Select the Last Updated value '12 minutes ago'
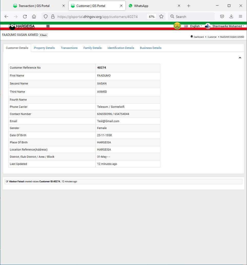 pyautogui.click(x=107, y=164)
